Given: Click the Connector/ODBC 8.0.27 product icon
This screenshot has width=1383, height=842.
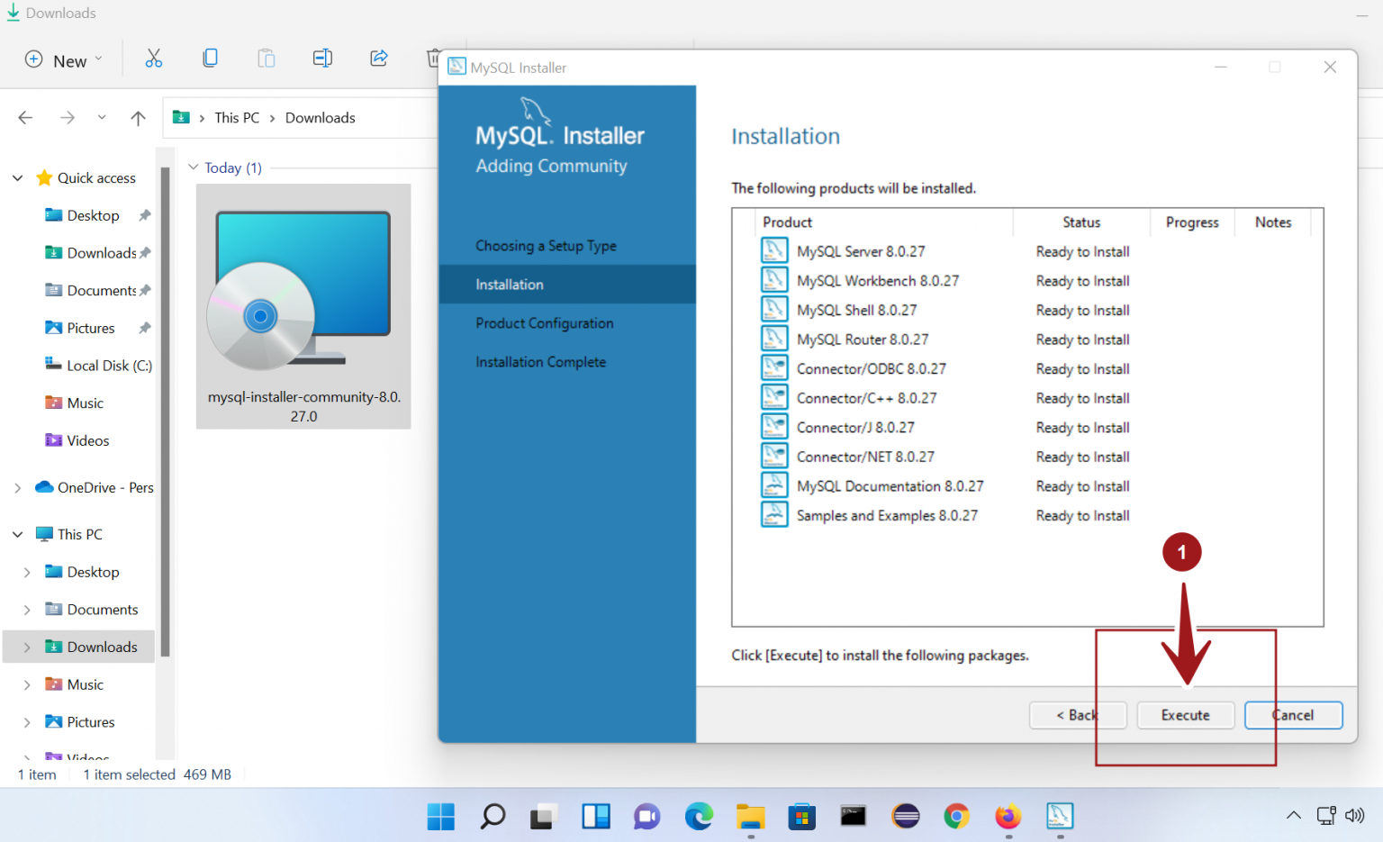Looking at the screenshot, I should 773,368.
